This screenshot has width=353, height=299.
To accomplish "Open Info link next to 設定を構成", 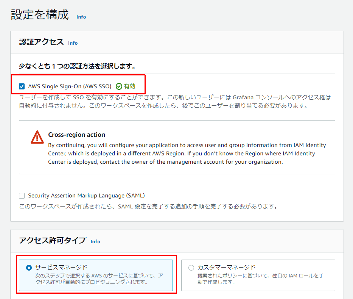I will pos(81,17).
